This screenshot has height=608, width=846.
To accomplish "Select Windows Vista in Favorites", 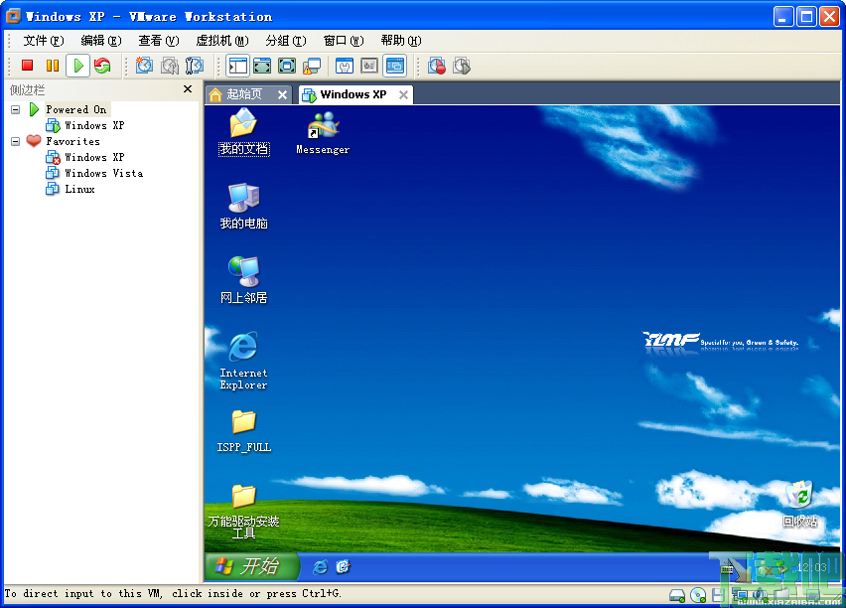I will [x=103, y=173].
